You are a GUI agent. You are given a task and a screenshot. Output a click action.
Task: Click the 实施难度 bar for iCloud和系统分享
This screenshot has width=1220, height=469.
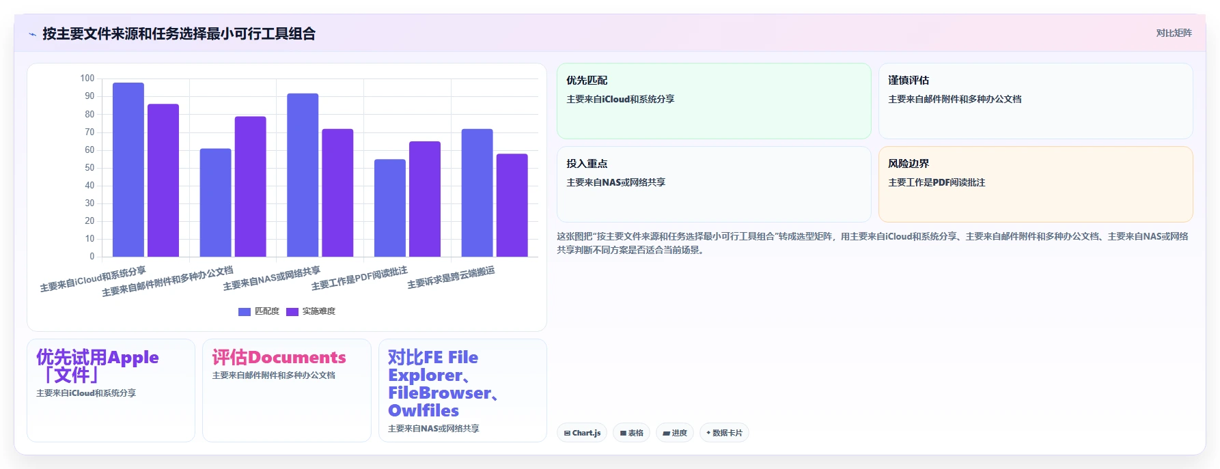[x=163, y=180]
